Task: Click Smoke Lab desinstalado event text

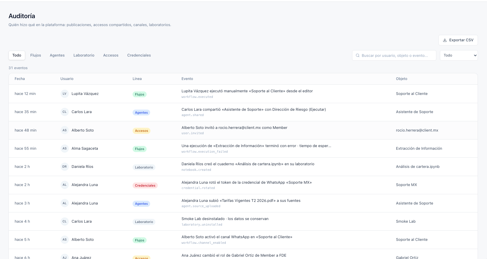Action: [225, 219]
